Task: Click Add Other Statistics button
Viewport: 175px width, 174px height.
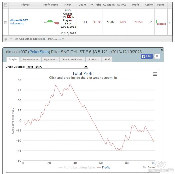Action: [x=30, y=39]
